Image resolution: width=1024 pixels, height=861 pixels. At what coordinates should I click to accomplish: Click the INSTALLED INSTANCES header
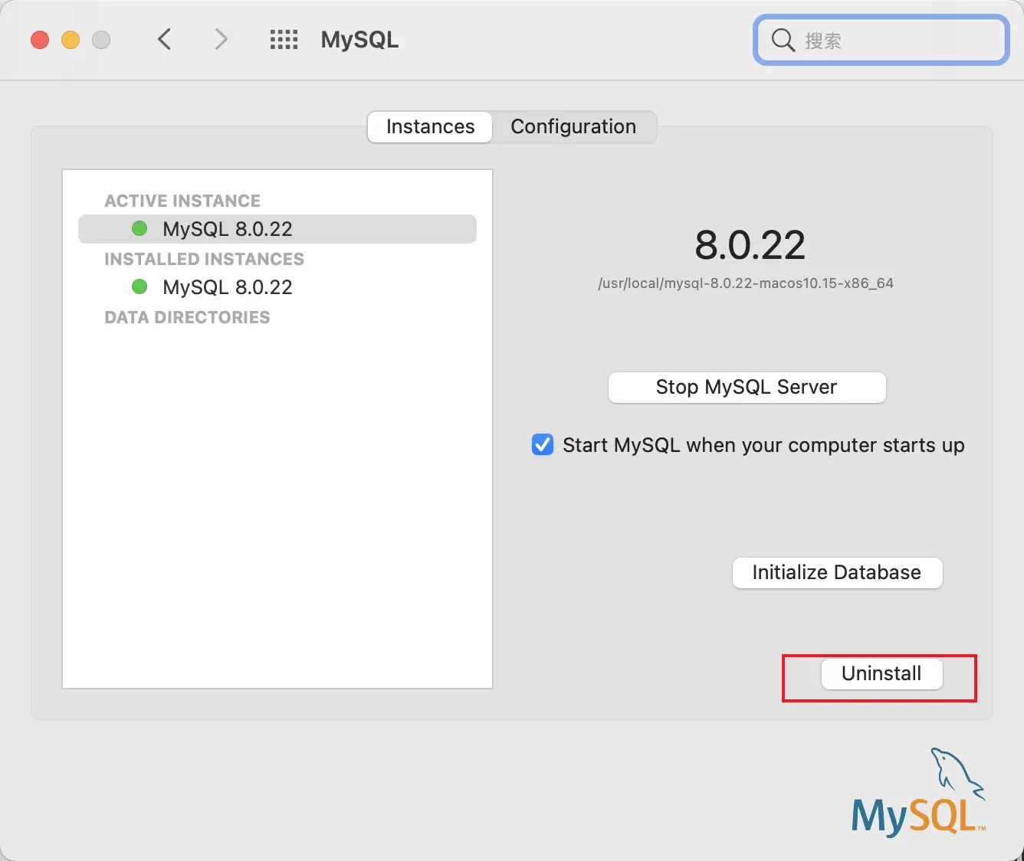tap(205, 259)
